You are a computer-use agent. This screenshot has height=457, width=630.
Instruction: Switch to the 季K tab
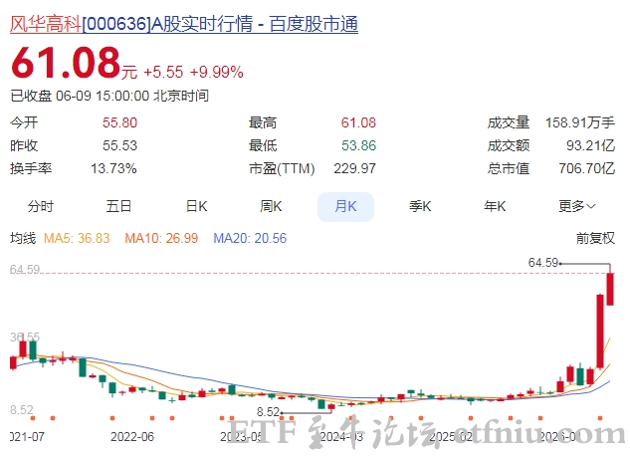(420, 206)
